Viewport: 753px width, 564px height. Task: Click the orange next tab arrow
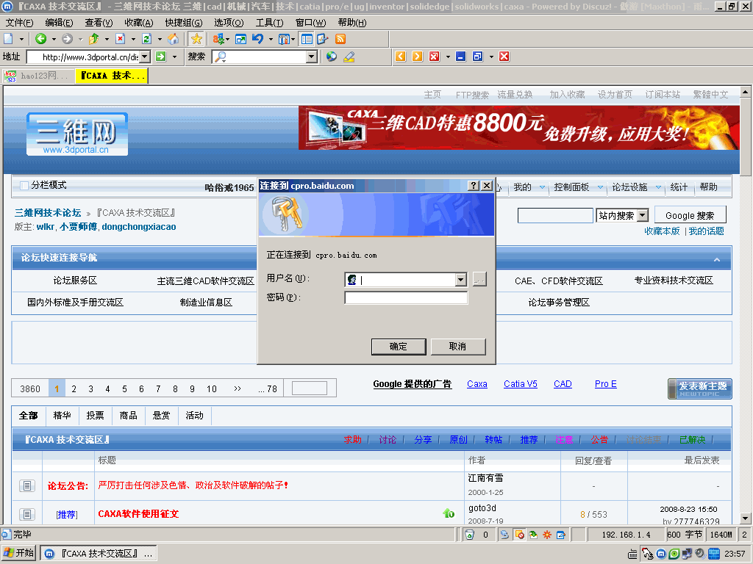tap(418, 57)
